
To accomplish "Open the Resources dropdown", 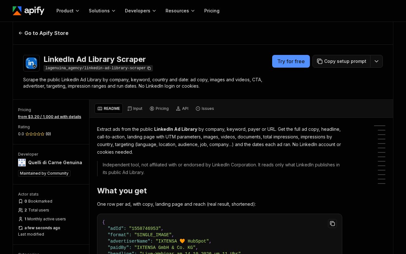I will click(180, 11).
